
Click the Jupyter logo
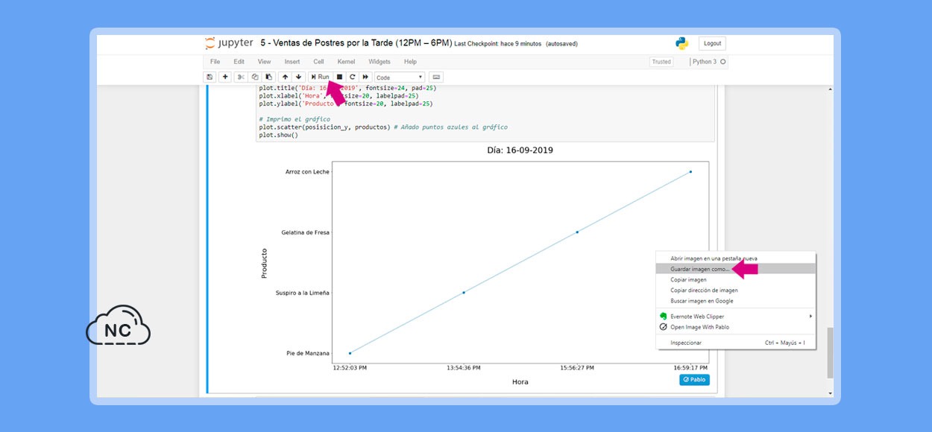pyautogui.click(x=229, y=43)
